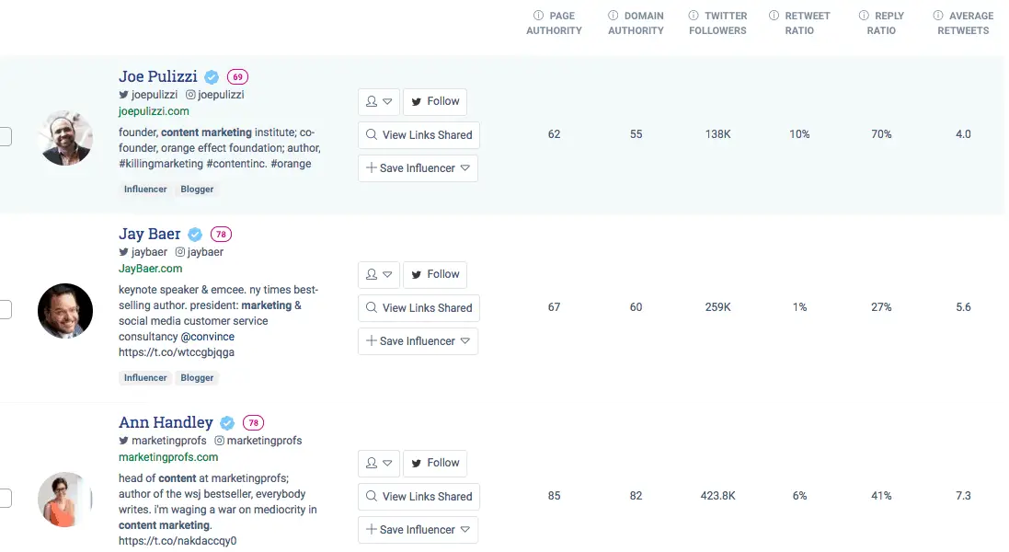Open marketingprofs Twitter handle
The height and width of the screenshot is (552, 1009).
162,441
